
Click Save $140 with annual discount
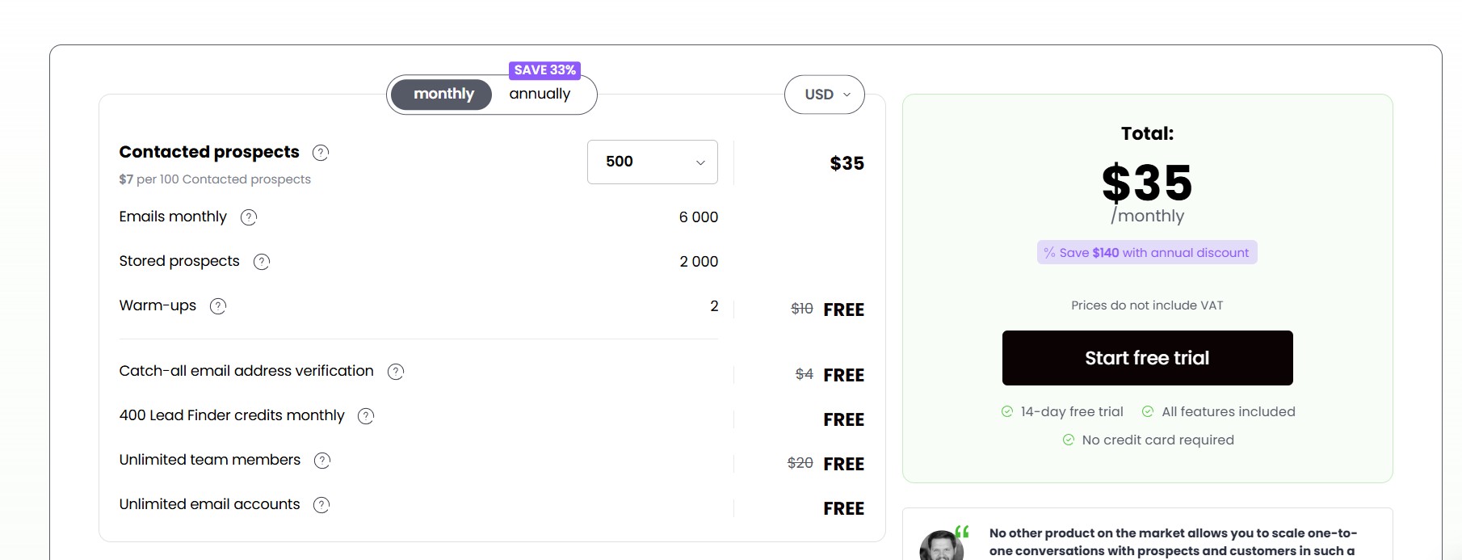tap(1147, 252)
